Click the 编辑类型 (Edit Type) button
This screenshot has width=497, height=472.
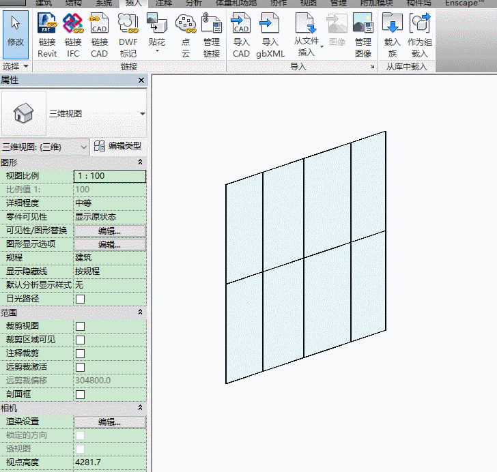[x=118, y=146]
